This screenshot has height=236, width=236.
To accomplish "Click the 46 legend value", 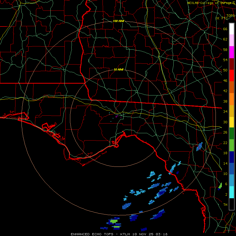I will pyautogui.click(x=225, y=81).
